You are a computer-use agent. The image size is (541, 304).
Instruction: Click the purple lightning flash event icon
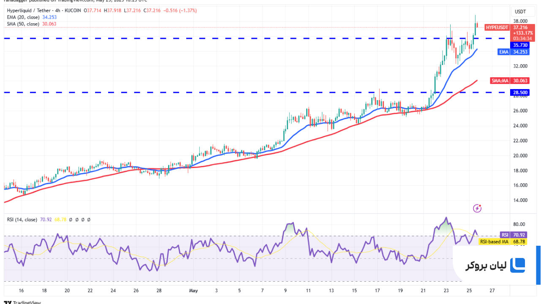[478, 208]
